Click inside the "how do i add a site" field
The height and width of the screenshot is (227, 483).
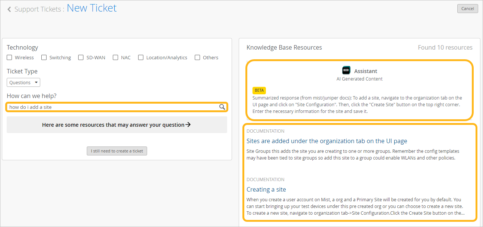[x=112, y=107]
